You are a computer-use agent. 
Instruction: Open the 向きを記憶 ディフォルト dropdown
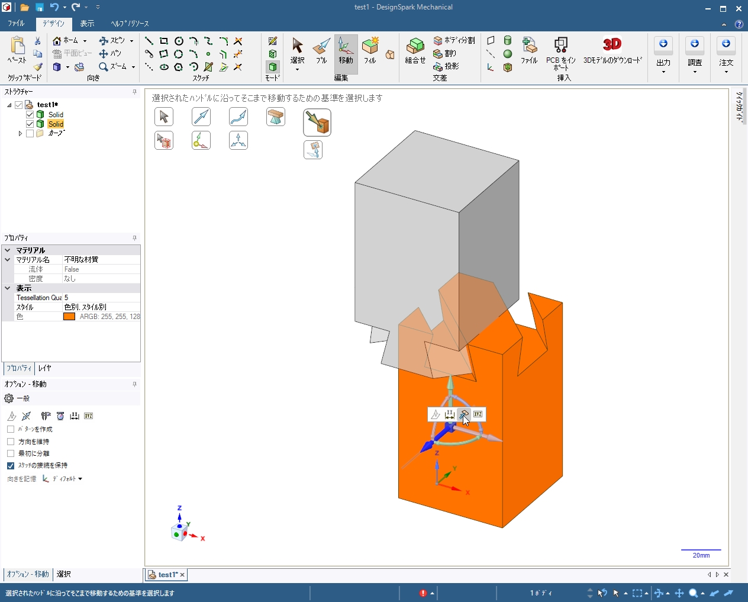point(63,479)
